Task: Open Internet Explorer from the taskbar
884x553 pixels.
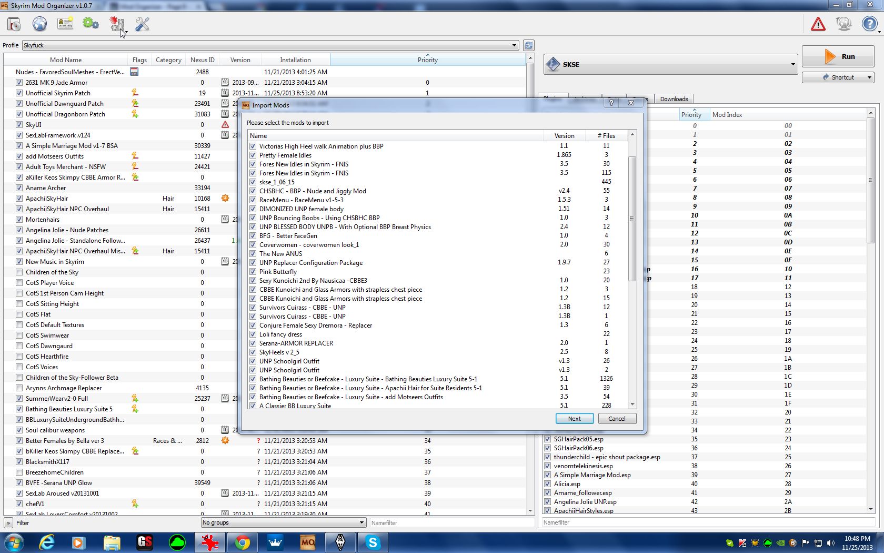Action: pos(47,542)
